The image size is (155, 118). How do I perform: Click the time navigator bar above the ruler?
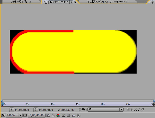(78, 101)
